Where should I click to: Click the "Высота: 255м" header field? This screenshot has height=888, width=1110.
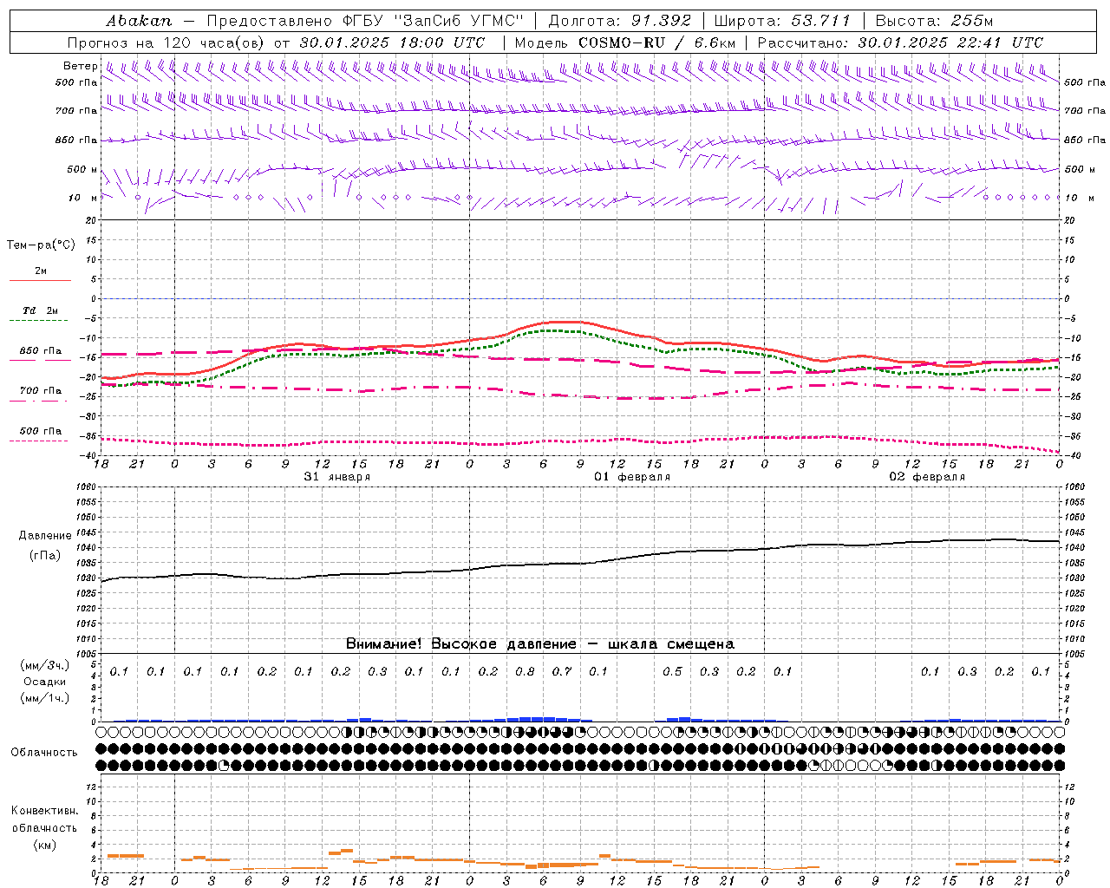click(x=934, y=20)
